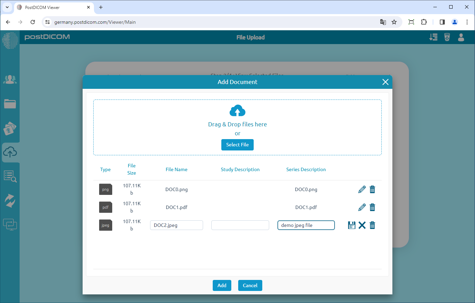Click the Add button to upload documents
The width and height of the screenshot is (475, 303).
click(222, 285)
